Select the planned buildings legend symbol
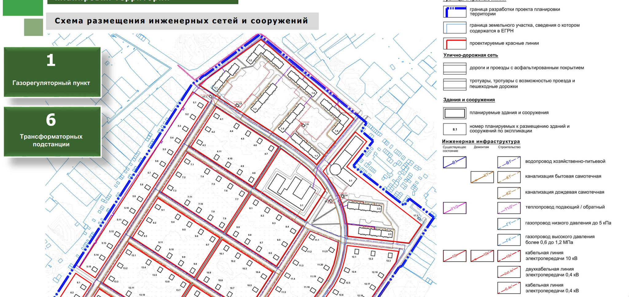The image size is (629, 297). [455, 113]
